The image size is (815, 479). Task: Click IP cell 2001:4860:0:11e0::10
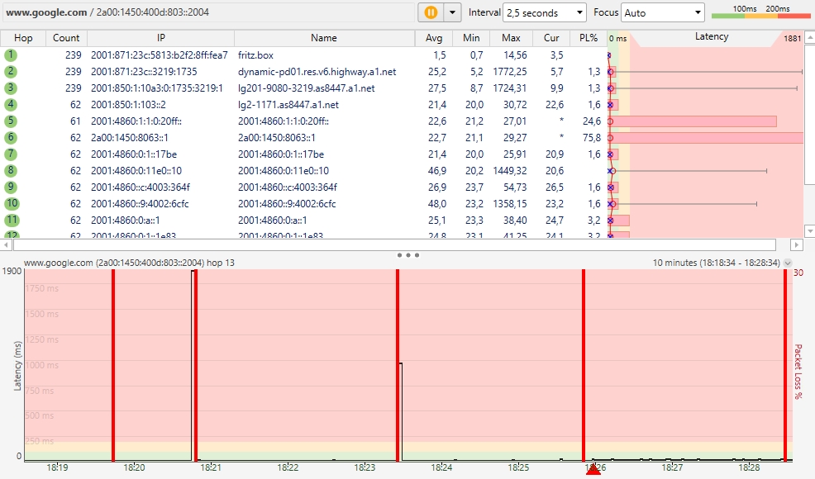click(x=136, y=171)
